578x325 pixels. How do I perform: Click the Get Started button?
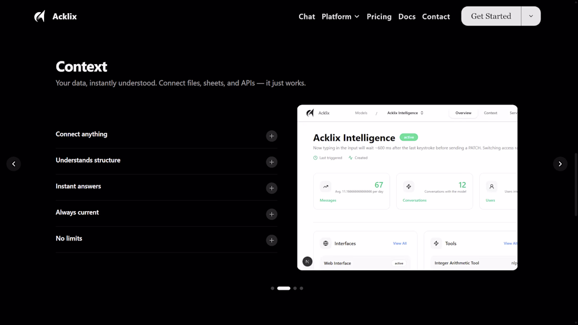point(491,16)
